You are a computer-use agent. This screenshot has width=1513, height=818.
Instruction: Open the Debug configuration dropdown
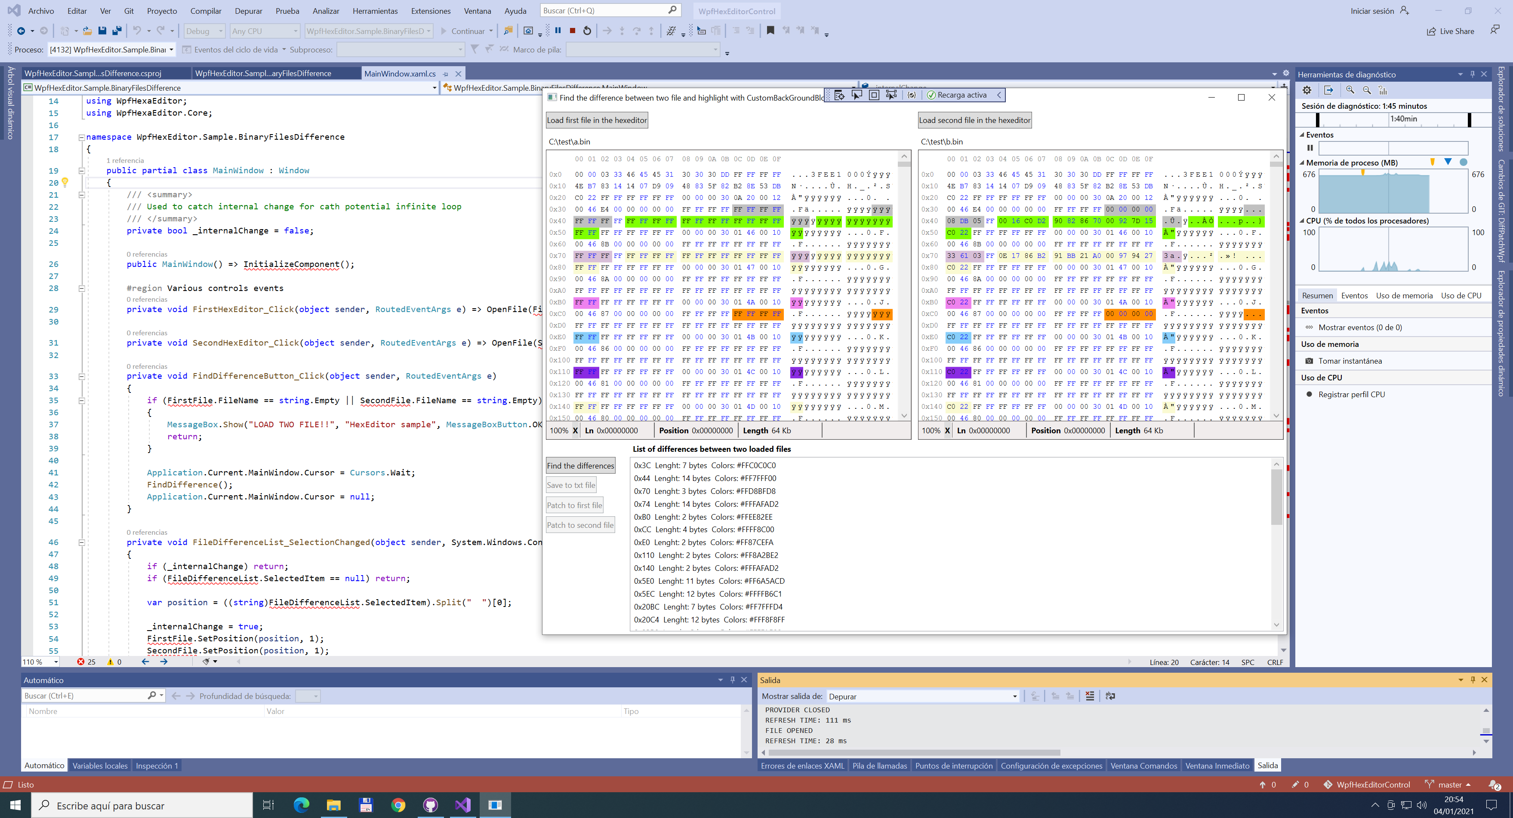[204, 31]
